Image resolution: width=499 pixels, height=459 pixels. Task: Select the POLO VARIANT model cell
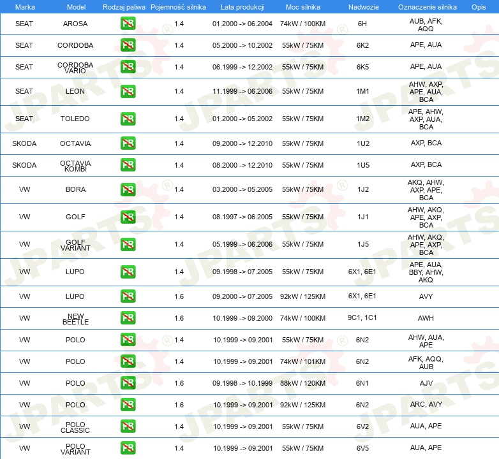tap(75, 449)
